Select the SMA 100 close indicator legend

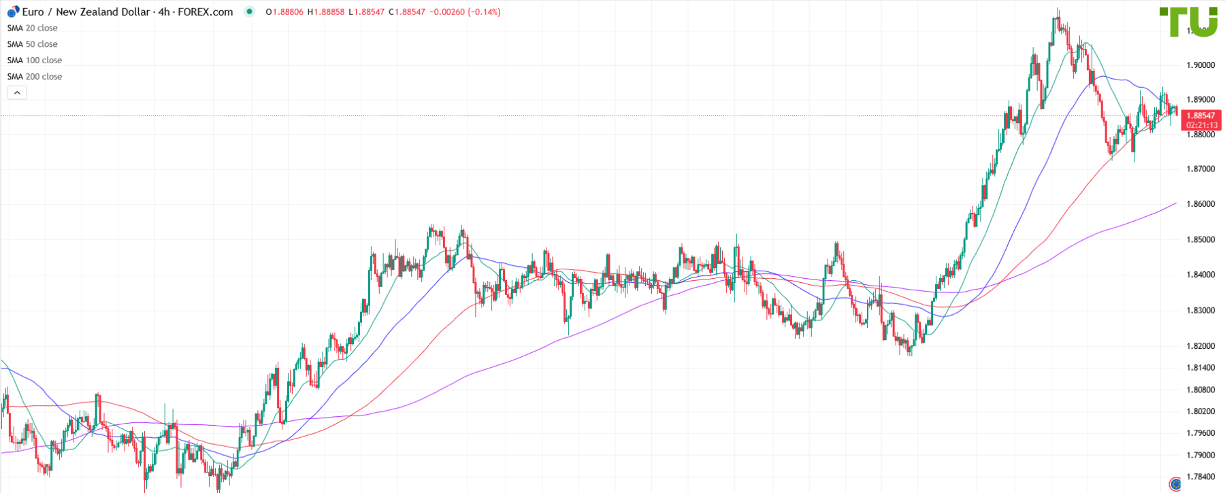[35, 61]
